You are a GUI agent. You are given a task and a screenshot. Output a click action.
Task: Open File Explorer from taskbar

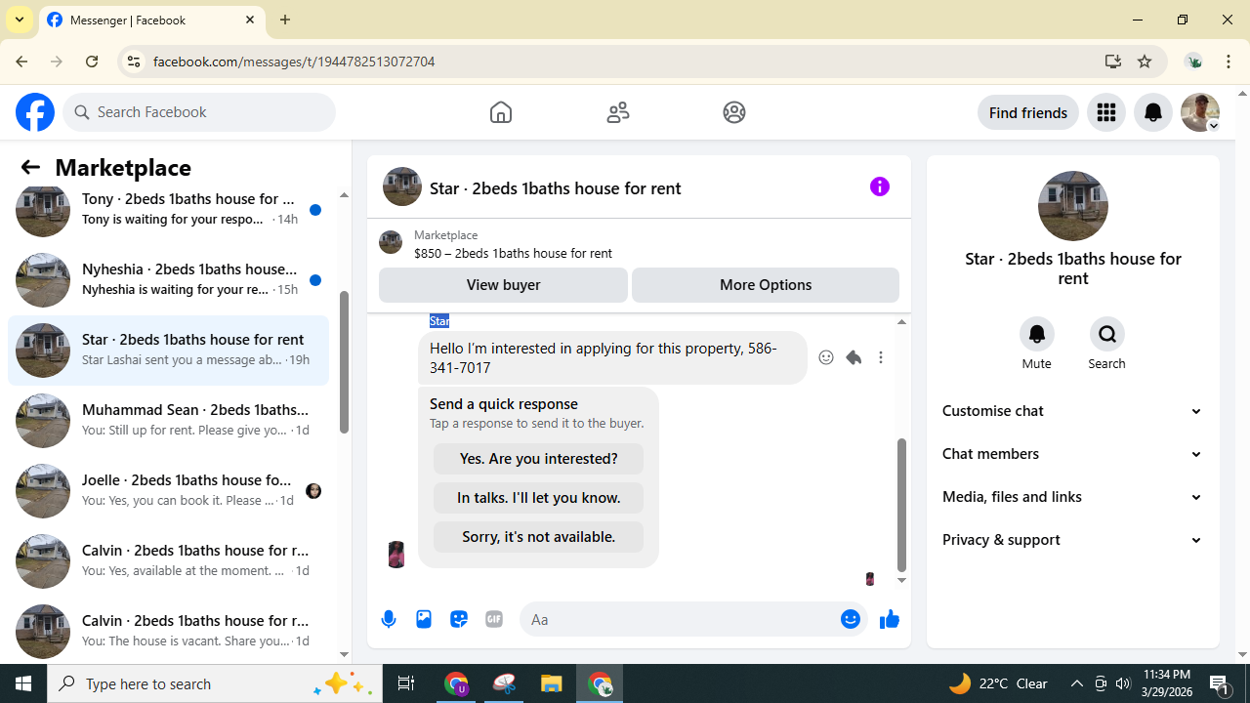(x=552, y=683)
